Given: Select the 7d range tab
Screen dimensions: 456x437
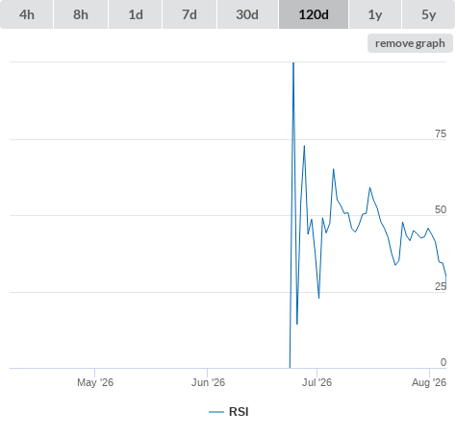Looking at the screenshot, I should coord(190,14).
